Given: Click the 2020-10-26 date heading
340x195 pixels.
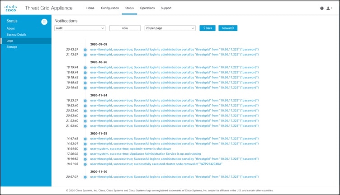Looking at the screenshot, I should tap(99, 62).
